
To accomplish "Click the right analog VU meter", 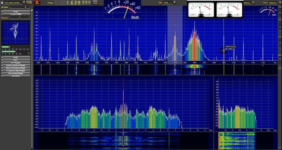I will [229, 10].
